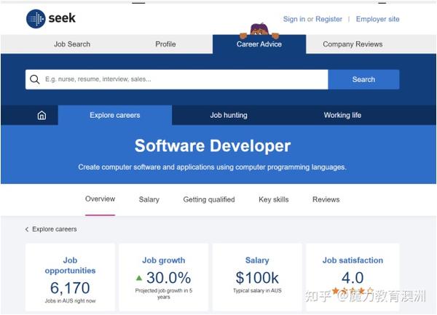Switch to the Profile tab
437x315 pixels.
[x=165, y=44]
